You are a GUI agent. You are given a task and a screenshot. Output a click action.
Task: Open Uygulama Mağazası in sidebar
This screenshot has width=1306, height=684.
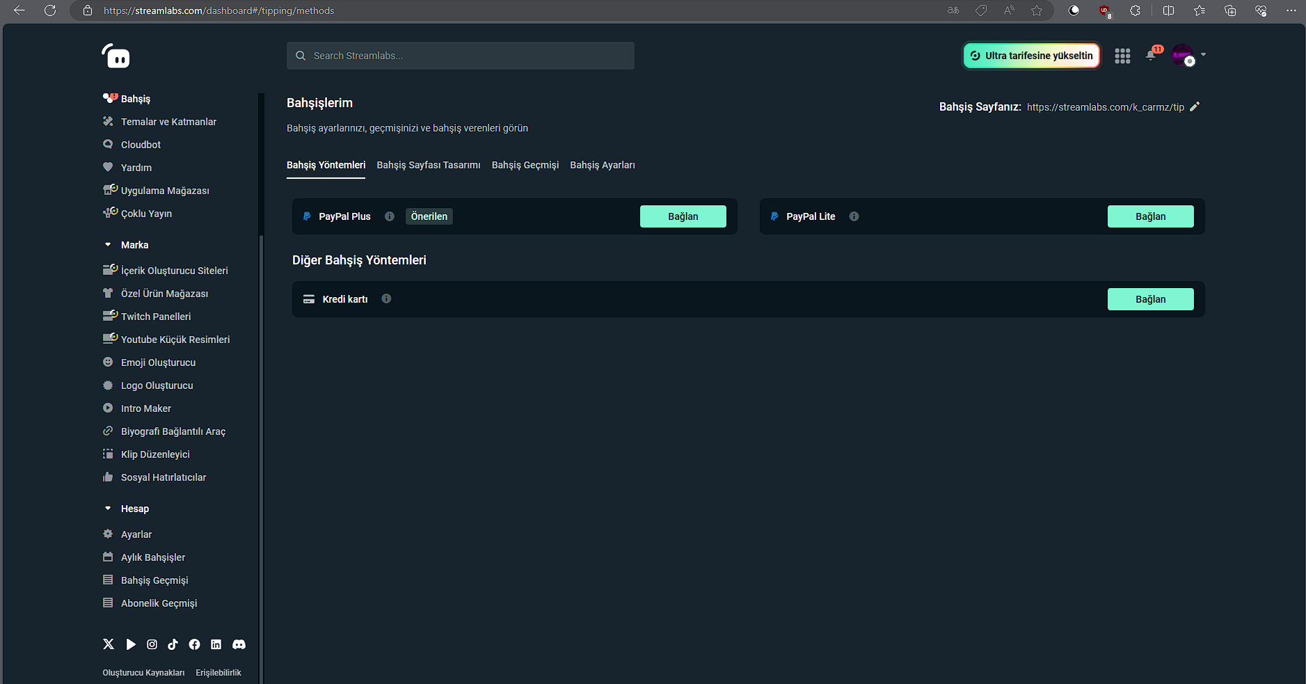(165, 191)
